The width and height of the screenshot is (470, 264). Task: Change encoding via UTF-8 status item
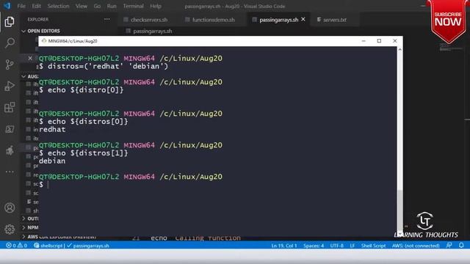pos(337,246)
